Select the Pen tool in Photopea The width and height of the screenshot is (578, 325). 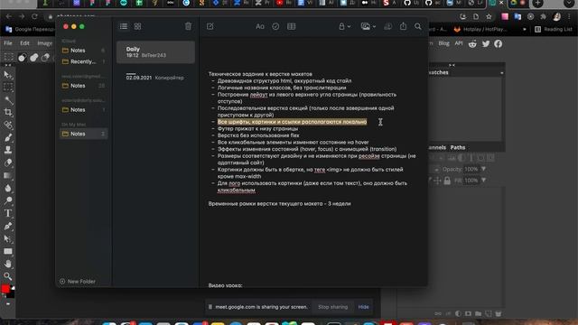(x=8, y=226)
